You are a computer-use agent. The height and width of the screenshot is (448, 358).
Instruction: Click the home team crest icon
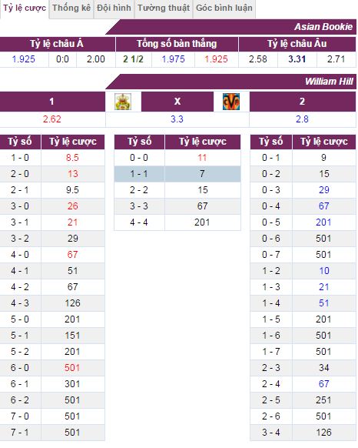pyautogui.click(x=123, y=102)
